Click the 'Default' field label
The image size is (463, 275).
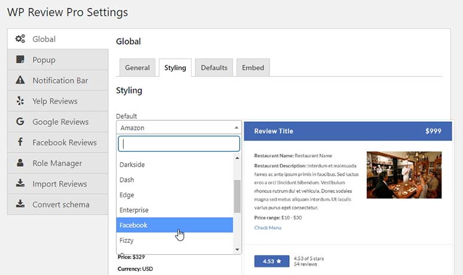[x=127, y=116]
